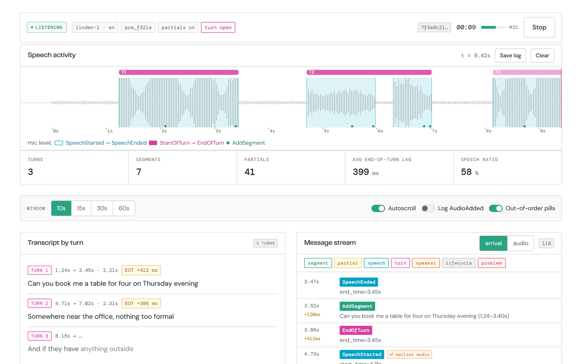The width and height of the screenshot is (582, 364).
Task: Click the T1 turn bar on timeline
Action: click(x=179, y=72)
